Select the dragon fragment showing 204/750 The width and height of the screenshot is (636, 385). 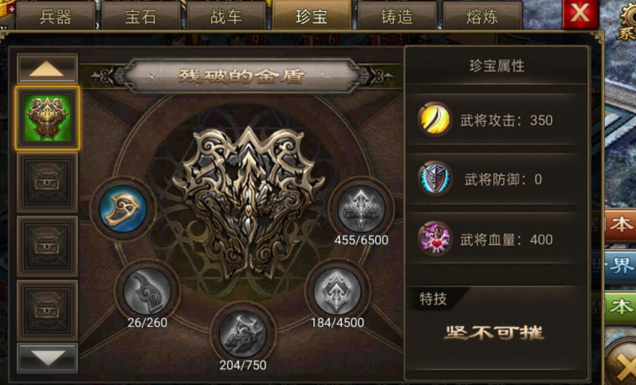point(242,334)
